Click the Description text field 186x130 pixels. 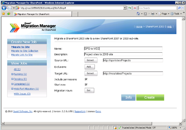coord(123,54)
